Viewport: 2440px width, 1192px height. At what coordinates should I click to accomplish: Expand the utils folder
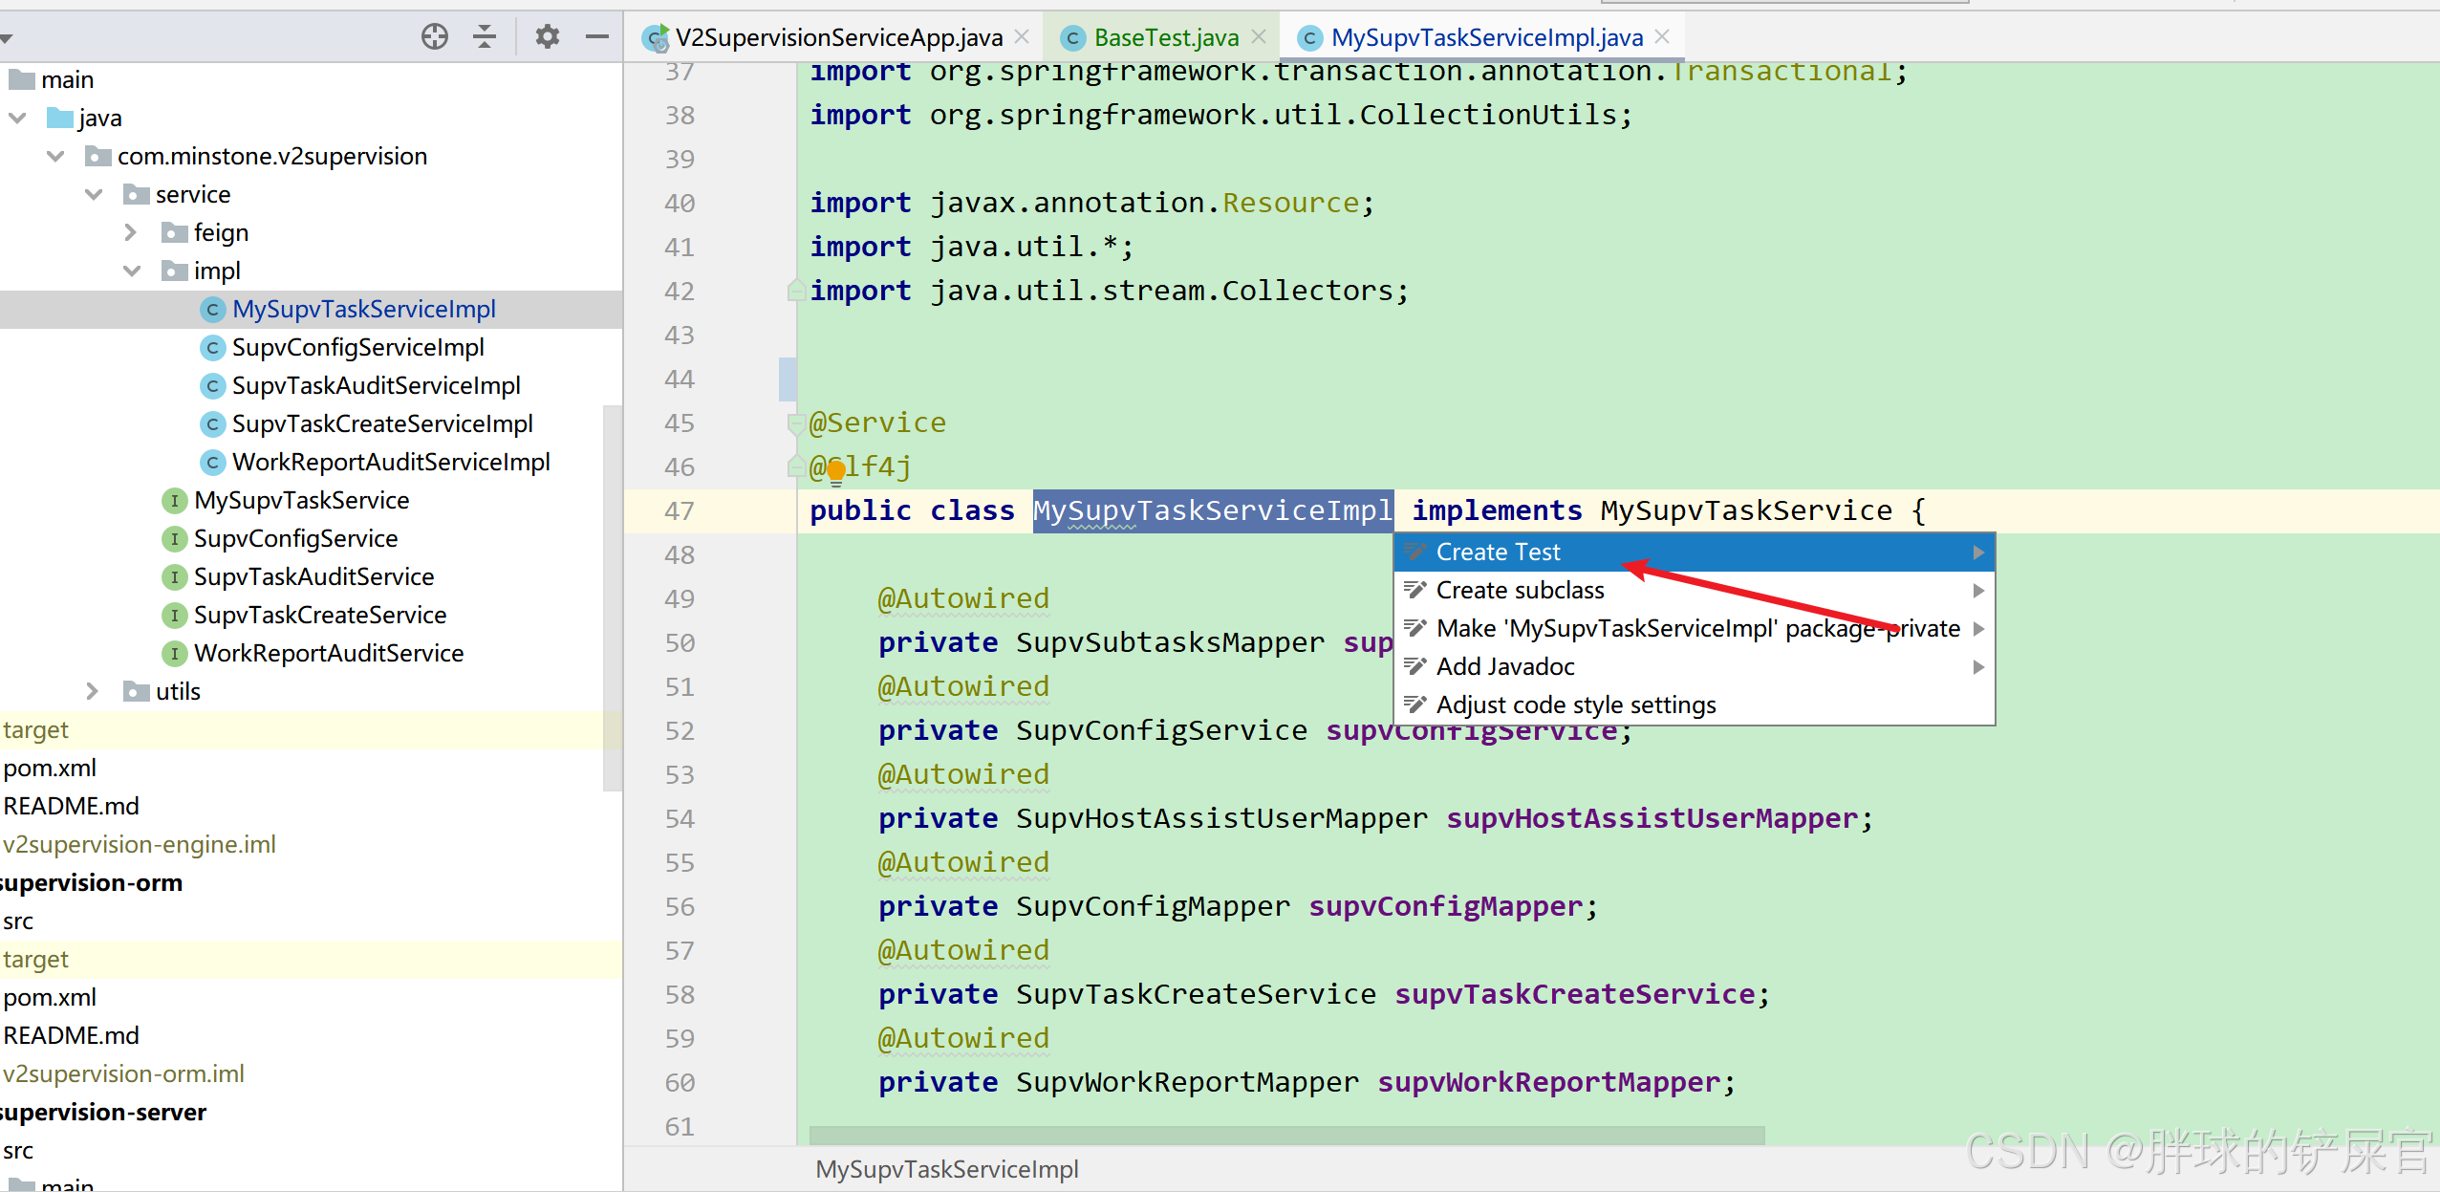[x=93, y=691]
